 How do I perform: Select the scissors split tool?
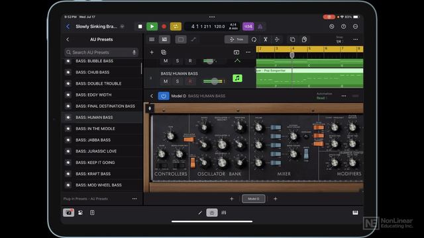(x=266, y=40)
